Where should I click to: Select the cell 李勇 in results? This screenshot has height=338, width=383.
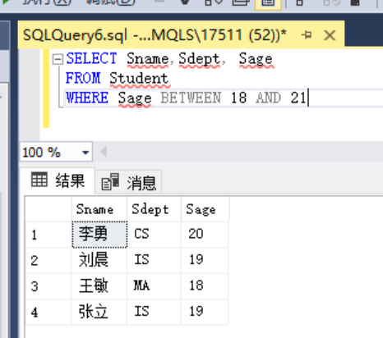pyautogui.click(x=99, y=235)
